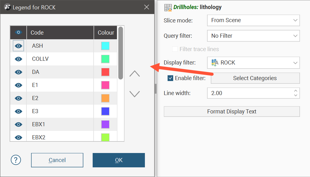Viewport: 310px width, 177px height.
Task: Click the Code column header
Action: click(60, 32)
